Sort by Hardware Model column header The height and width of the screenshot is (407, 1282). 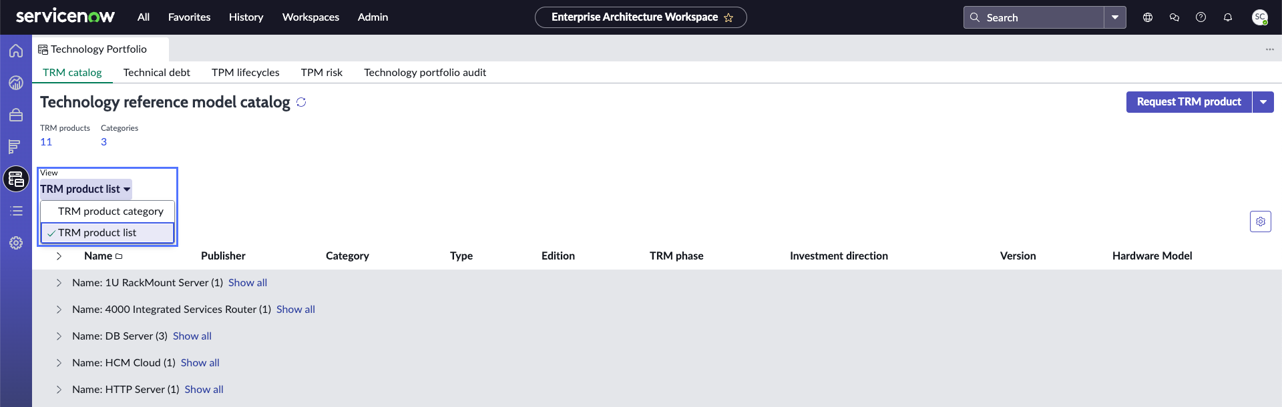pos(1152,256)
